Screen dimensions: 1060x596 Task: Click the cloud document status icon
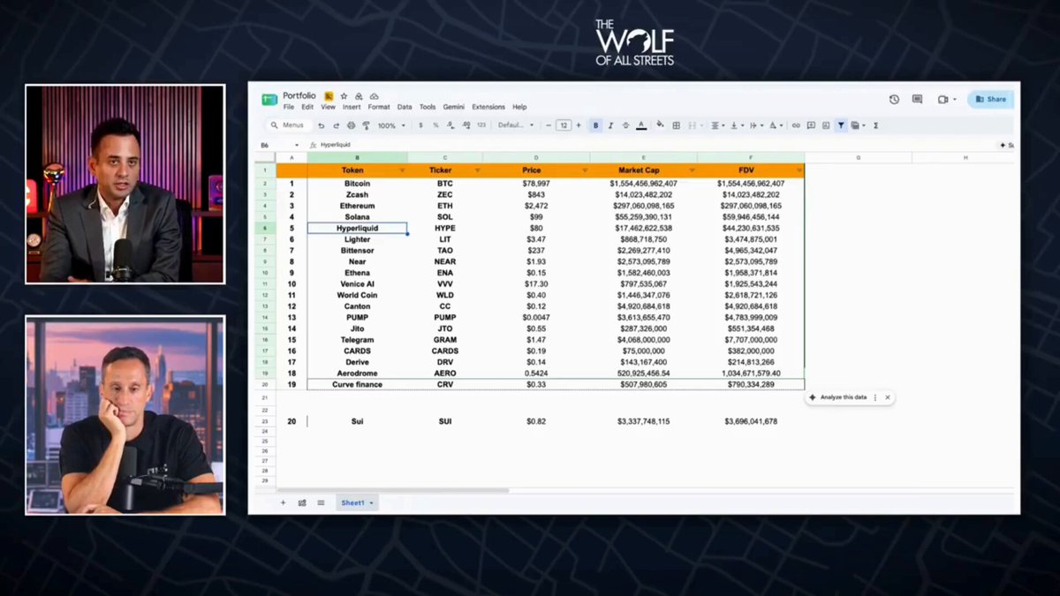tap(374, 95)
